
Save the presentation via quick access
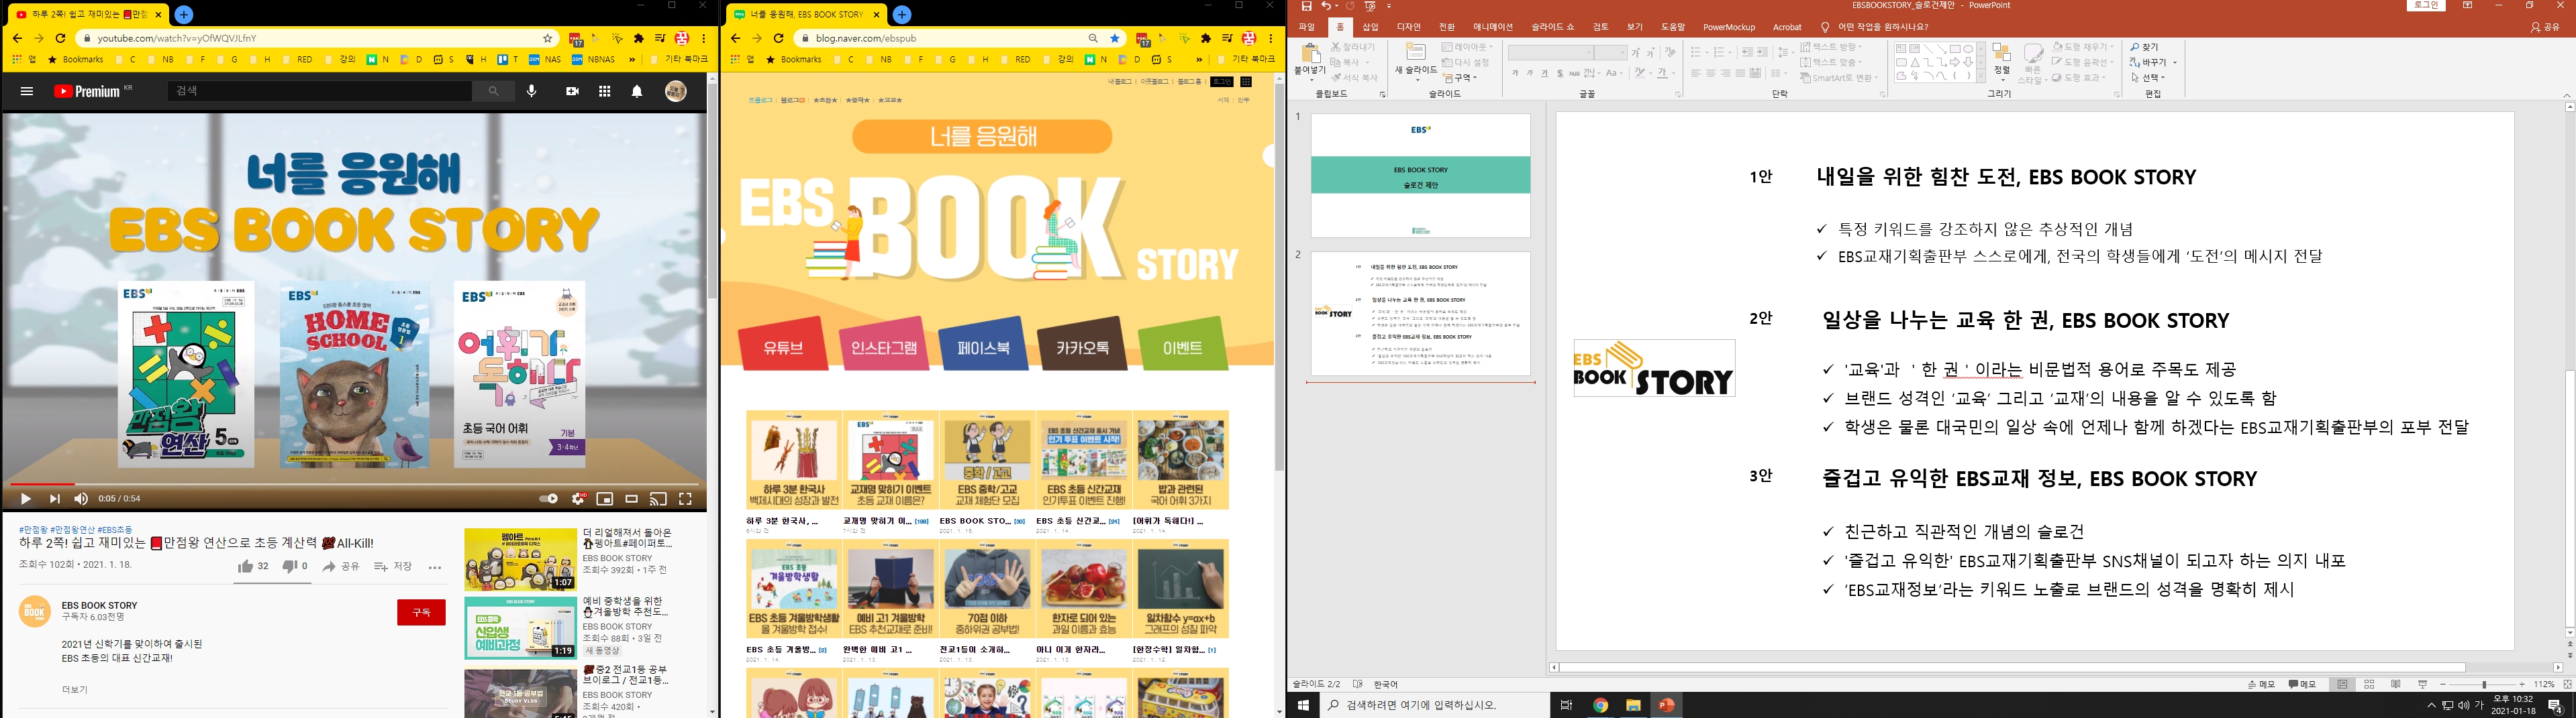click(1306, 6)
